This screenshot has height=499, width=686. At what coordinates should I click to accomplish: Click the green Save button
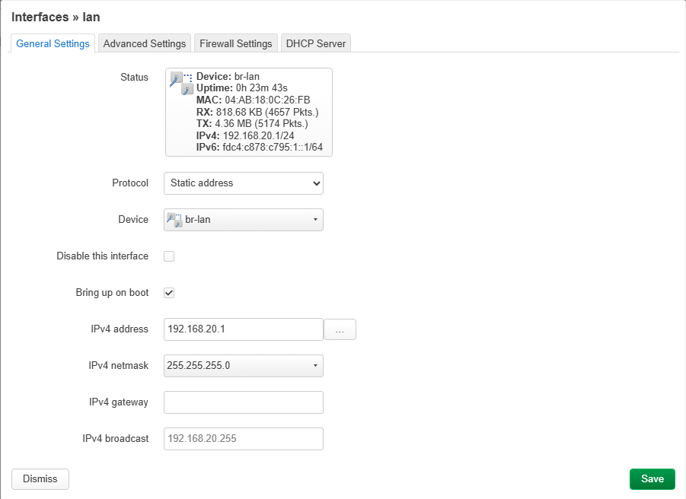pos(652,479)
